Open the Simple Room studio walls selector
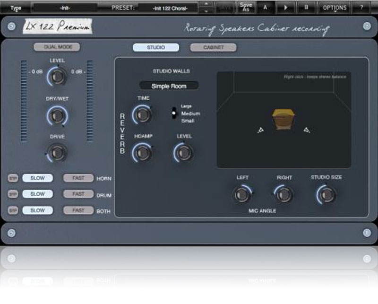This screenshot has height=304, width=378. click(x=169, y=86)
